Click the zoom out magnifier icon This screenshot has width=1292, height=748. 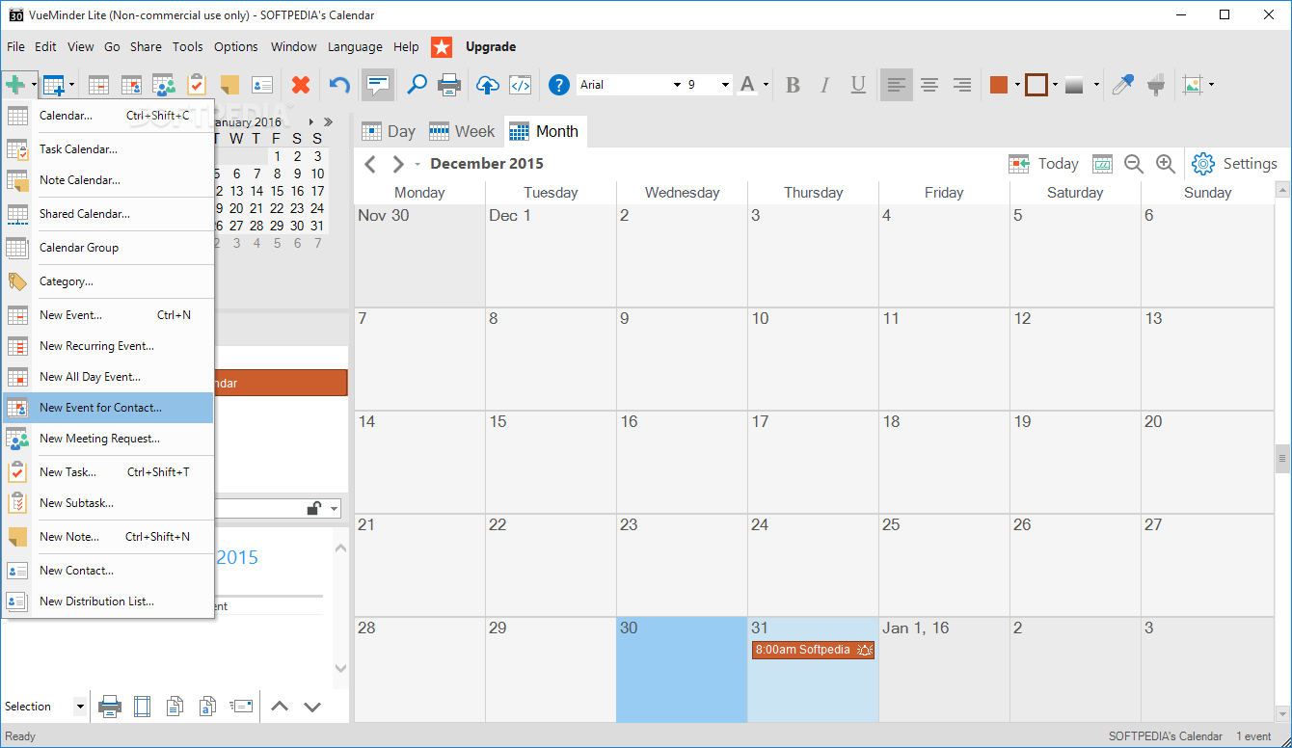[x=1133, y=164]
